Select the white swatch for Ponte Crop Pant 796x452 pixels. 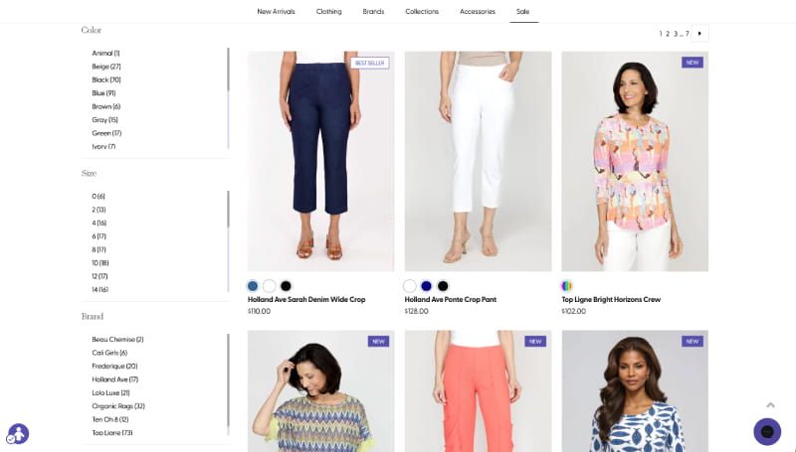pyautogui.click(x=410, y=286)
